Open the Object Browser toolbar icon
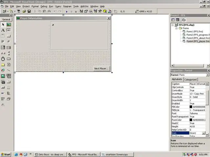Screen dimensions: 210x157 (x=95, y=11)
